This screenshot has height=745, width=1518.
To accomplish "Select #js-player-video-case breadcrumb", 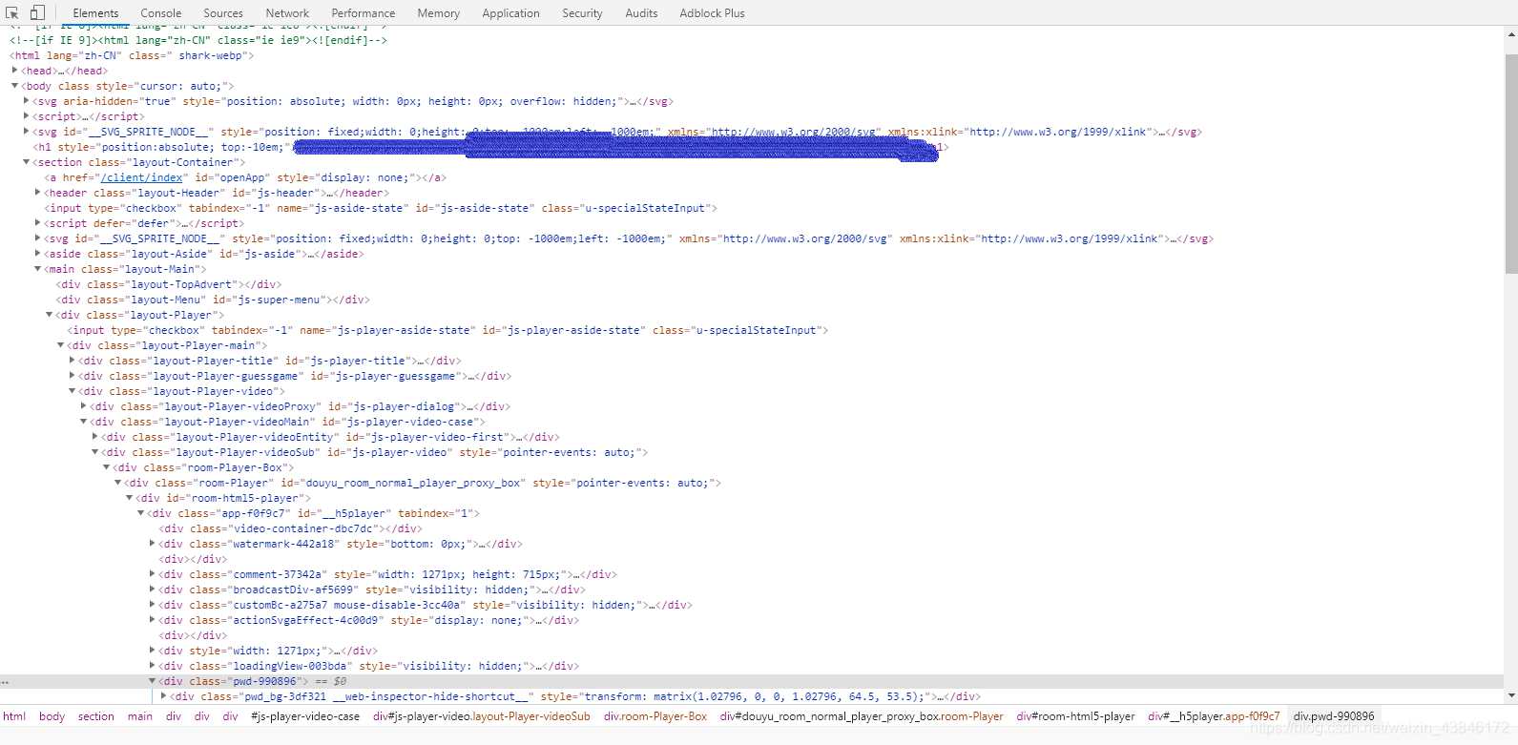I will pos(305,716).
